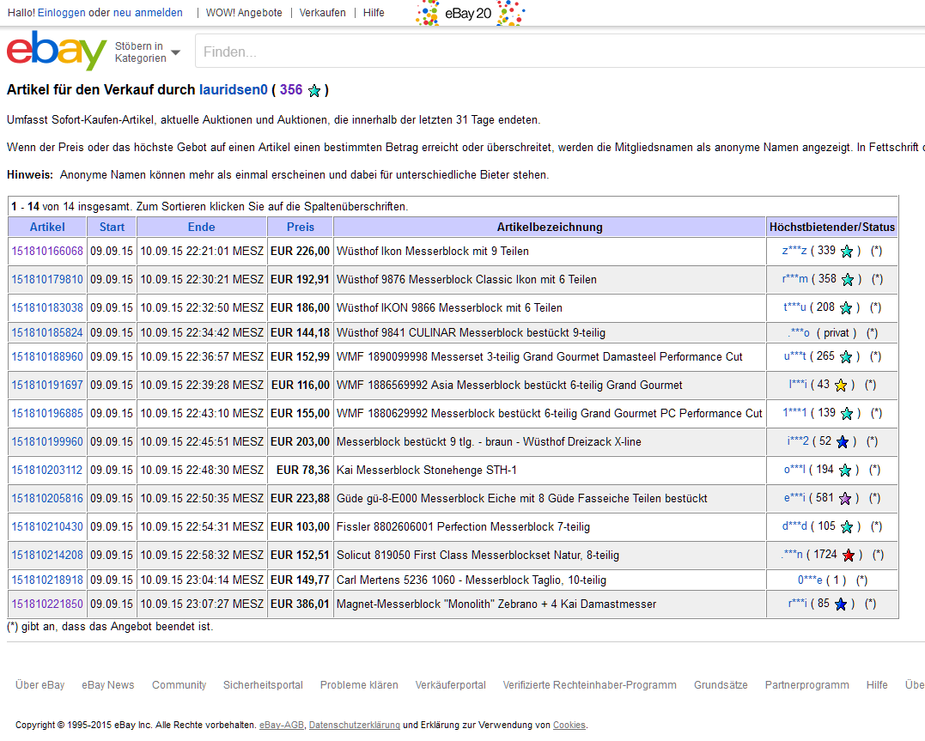Click the neu anmelden link
Image resolution: width=925 pixels, height=741 pixels.
click(x=148, y=12)
